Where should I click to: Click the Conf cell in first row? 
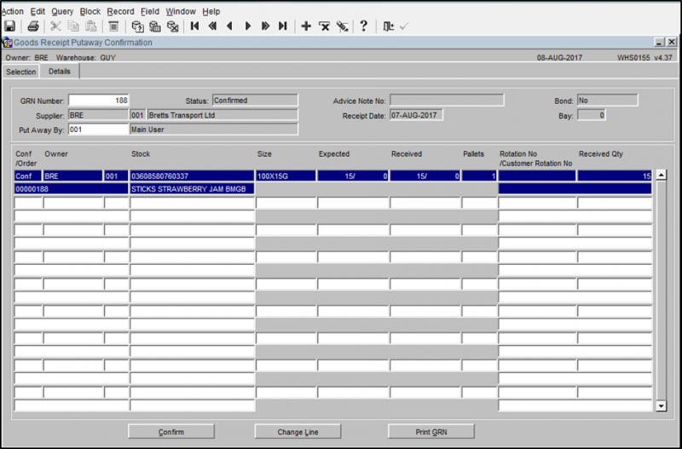tap(28, 176)
